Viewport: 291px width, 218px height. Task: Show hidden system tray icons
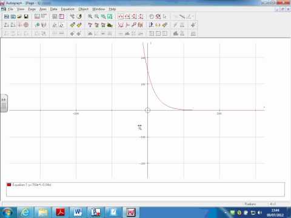[226, 213]
